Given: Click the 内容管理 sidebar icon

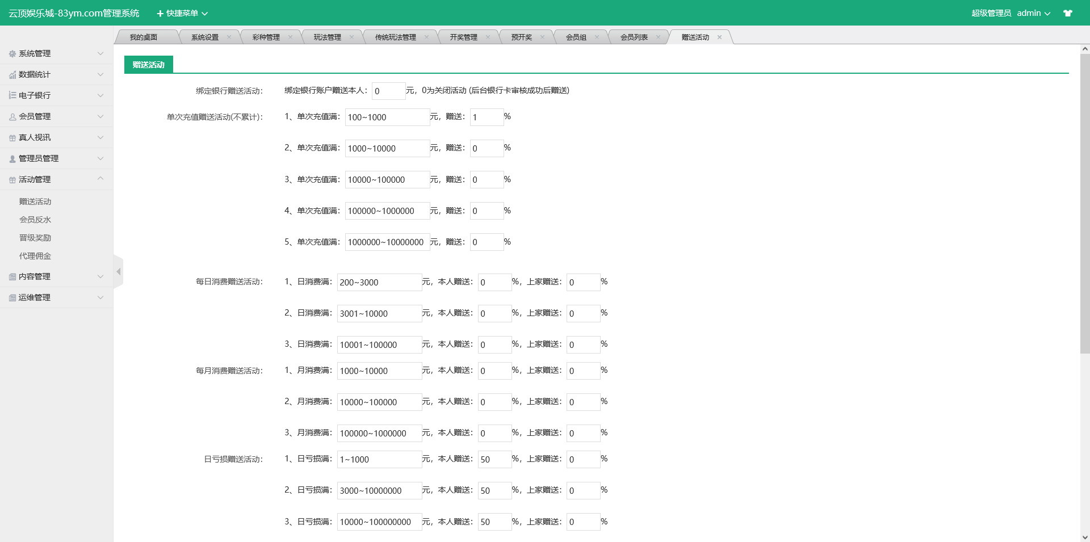Looking at the screenshot, I should click(x=12, y=277).
